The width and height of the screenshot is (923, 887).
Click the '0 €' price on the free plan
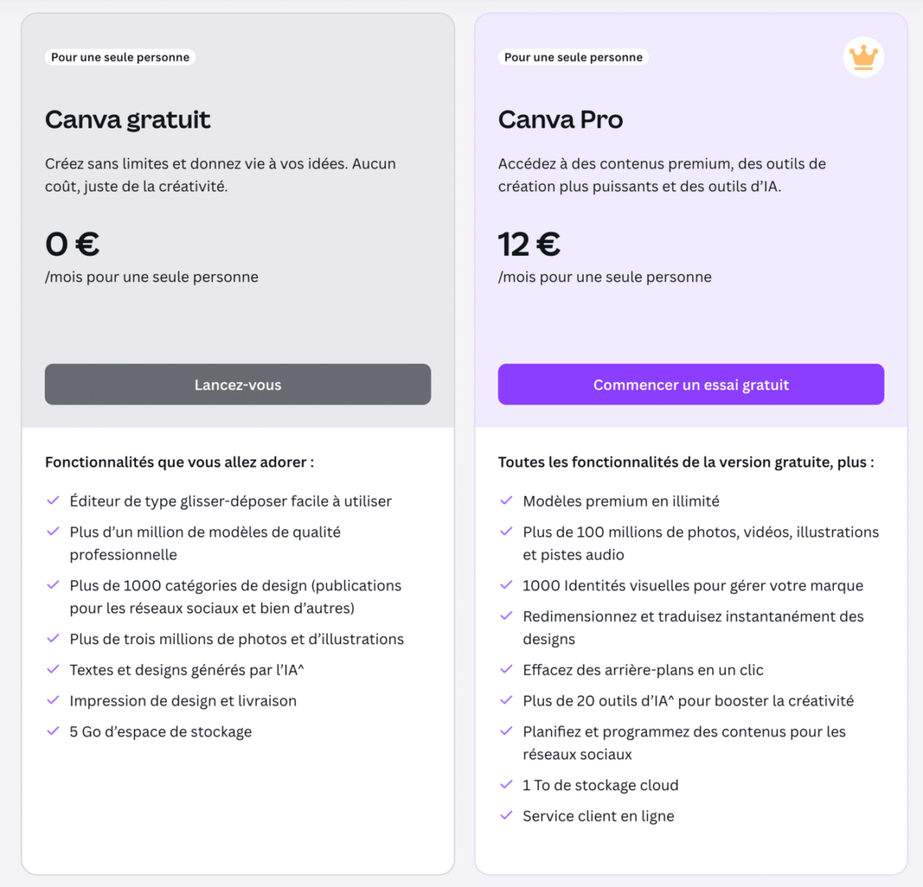click(x=72, y=244)
